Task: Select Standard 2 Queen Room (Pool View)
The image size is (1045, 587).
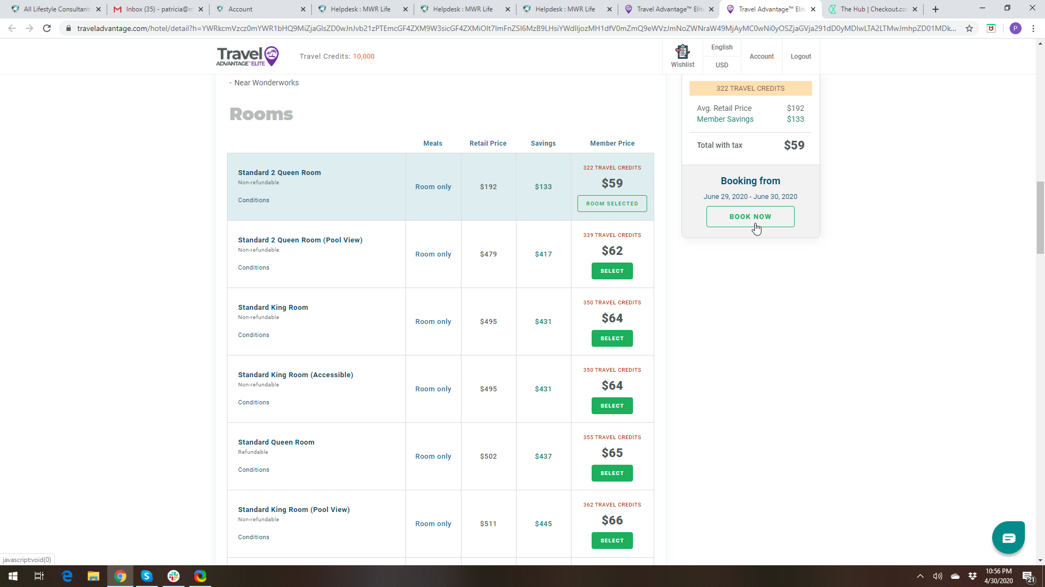Action: [612, 271]
